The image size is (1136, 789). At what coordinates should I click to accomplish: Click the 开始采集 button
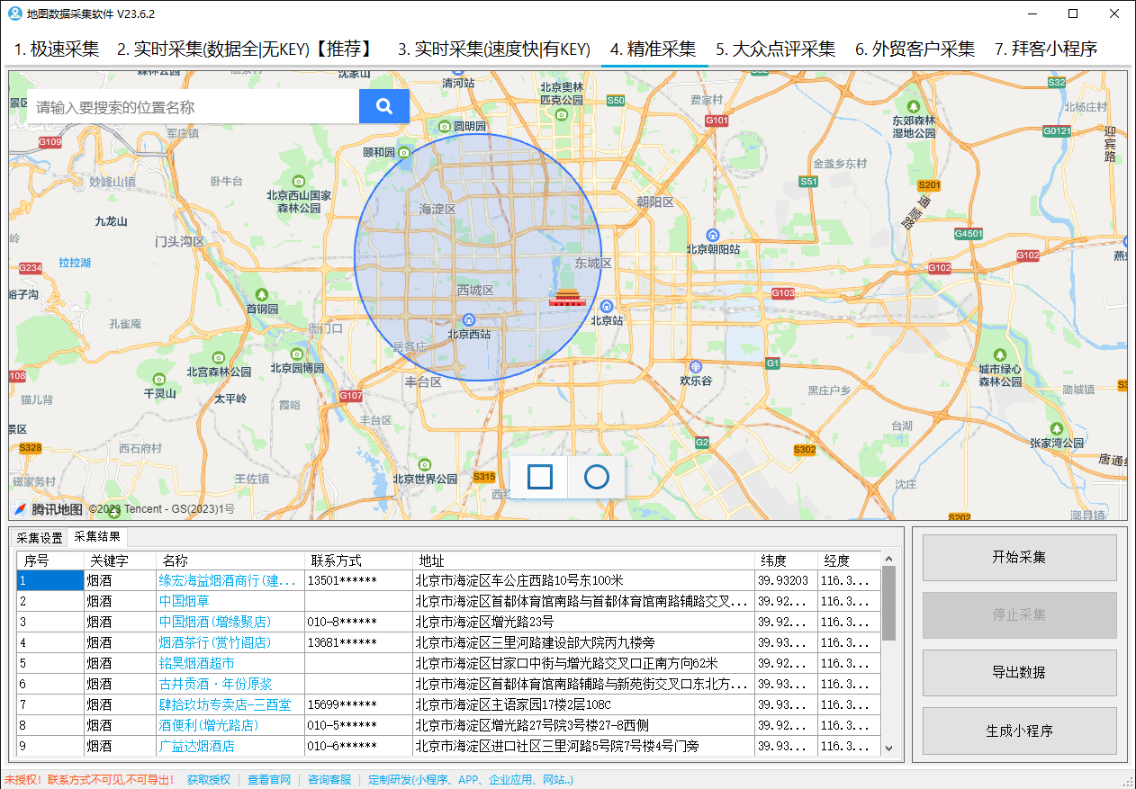[x=1019, y=557]
